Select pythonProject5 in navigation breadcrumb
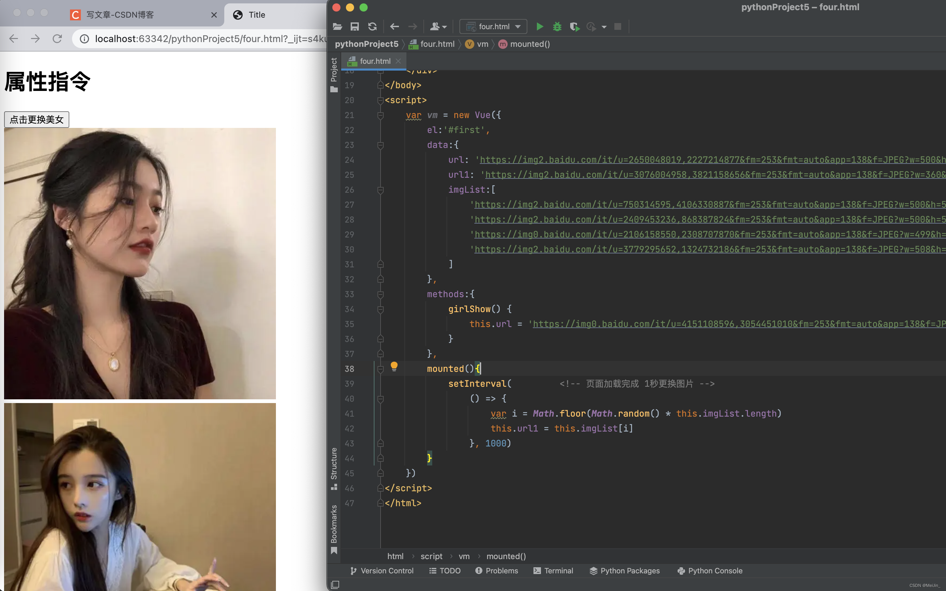Screen dimensions: 946x591 pos(366,44)
